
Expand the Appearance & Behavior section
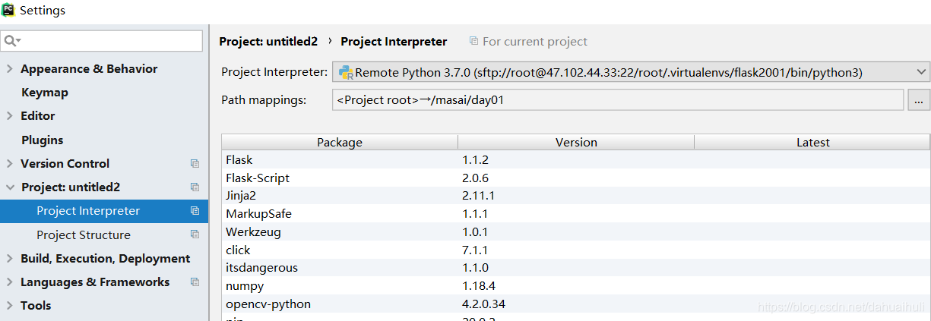point(9,69)
